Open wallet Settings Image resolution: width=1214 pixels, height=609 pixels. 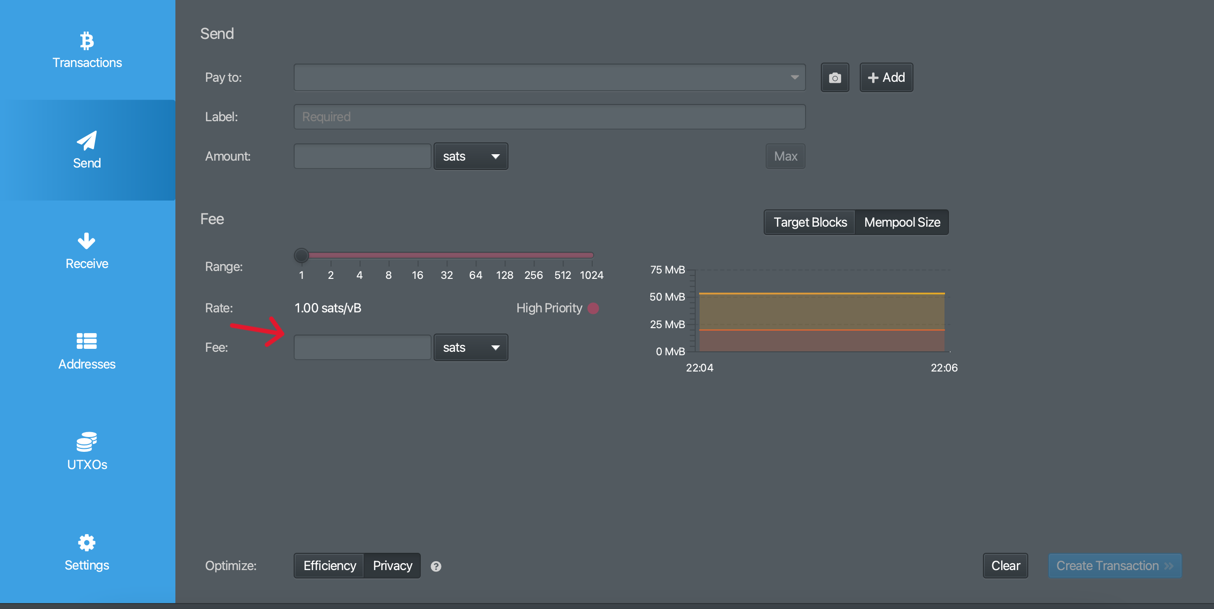87,552
